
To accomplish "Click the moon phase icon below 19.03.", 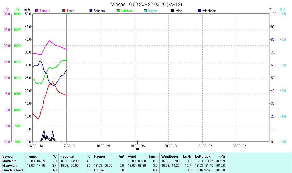I will click(x=137, y=149).
